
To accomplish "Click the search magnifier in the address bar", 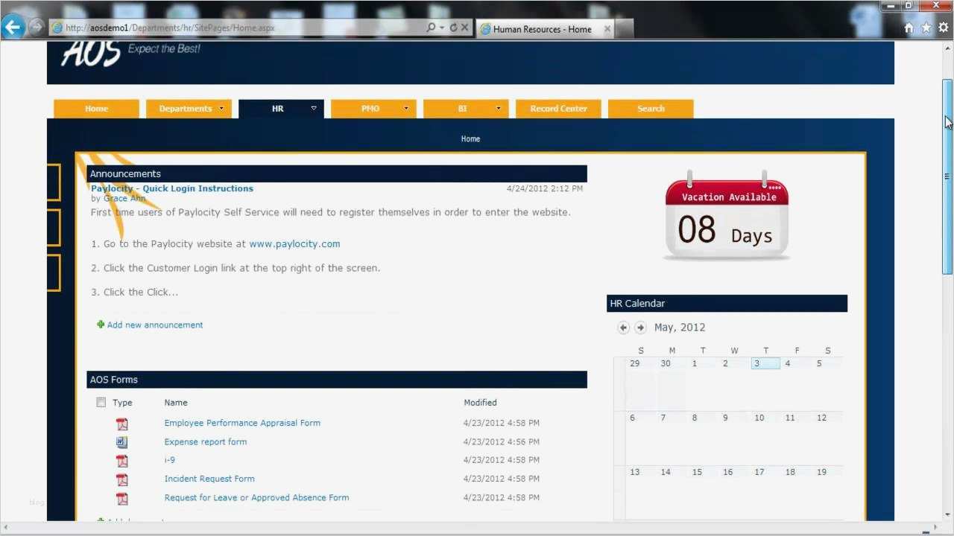I will [431, 27].
